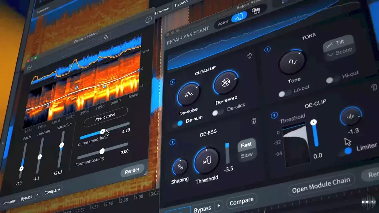The width and height of the screenshot is (379, 213).
Task: Select the Voice head icon in Repair Assistant
Action: point(239,17)
